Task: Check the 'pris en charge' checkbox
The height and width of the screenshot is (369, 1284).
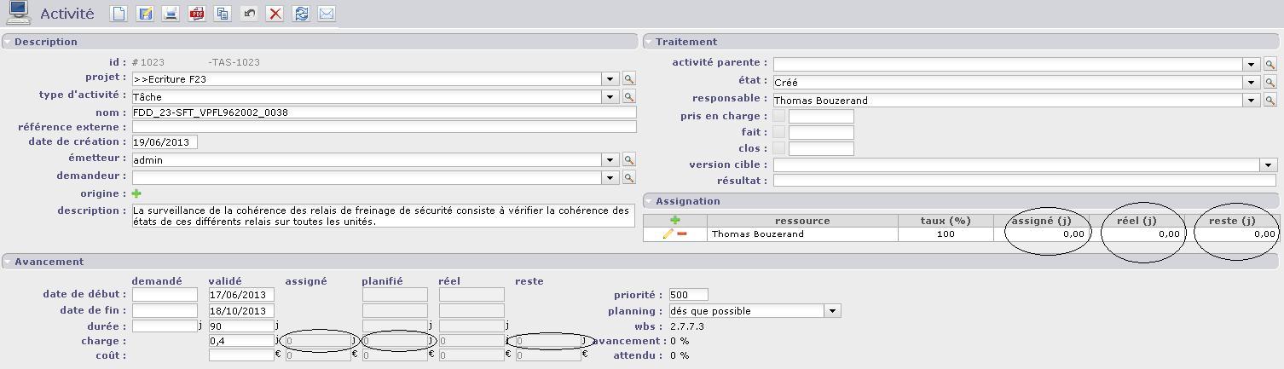Action: [778, 116]
